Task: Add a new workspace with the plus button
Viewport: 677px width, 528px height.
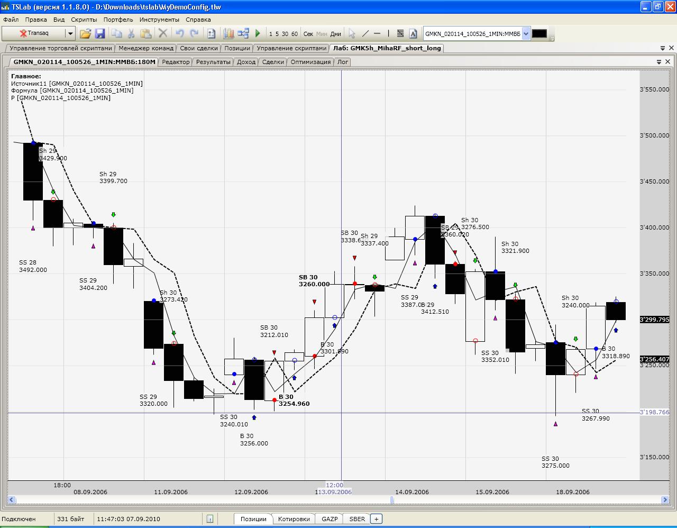Action: point(376,519)
